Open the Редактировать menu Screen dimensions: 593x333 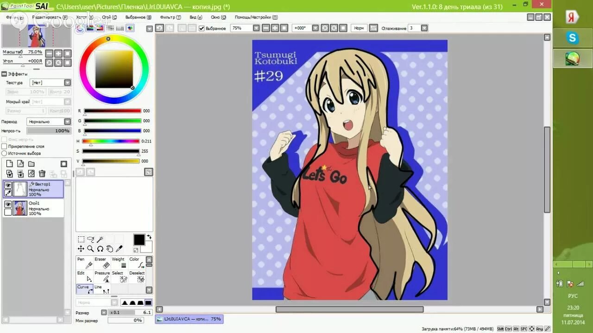coord(50,17)
